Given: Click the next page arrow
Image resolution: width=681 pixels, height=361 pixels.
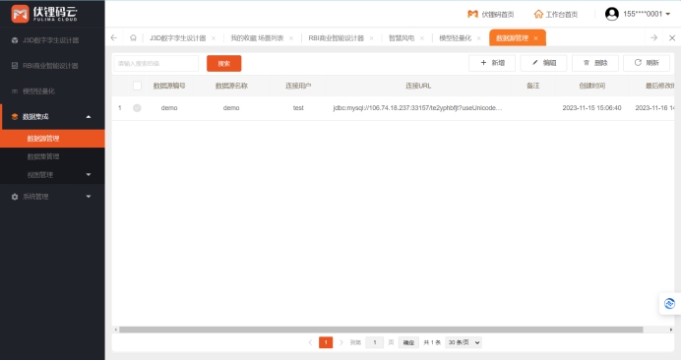Looking at the screenshot, I should pos(340,342).
